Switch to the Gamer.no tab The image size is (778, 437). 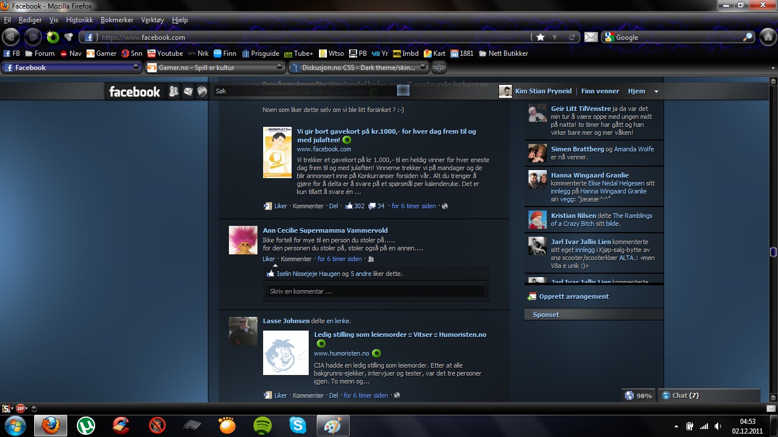pyautogui.click(x=215, y=68)
